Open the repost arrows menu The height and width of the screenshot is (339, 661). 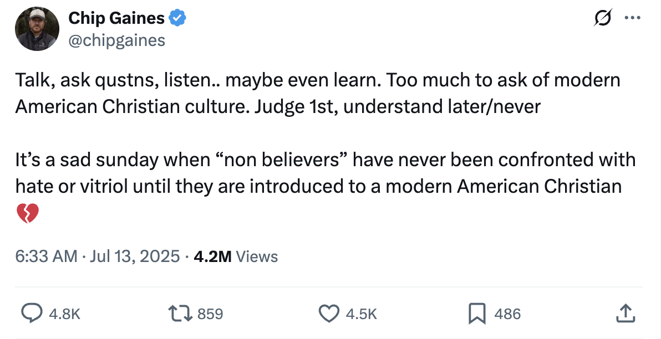click(x=182, y=314)
